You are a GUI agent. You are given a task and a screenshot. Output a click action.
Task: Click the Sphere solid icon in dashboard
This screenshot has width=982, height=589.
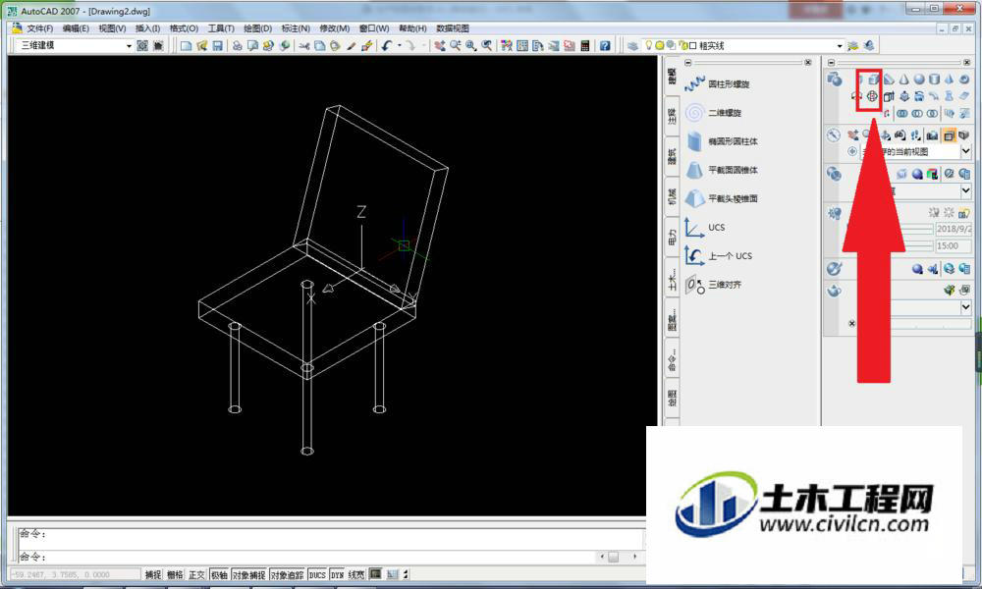pos(919,80)
